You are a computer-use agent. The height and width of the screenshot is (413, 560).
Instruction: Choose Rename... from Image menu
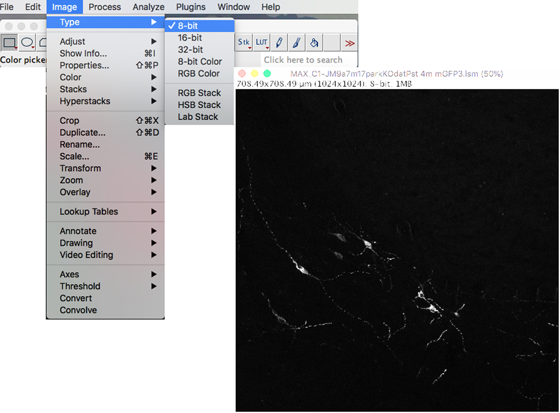106,145
